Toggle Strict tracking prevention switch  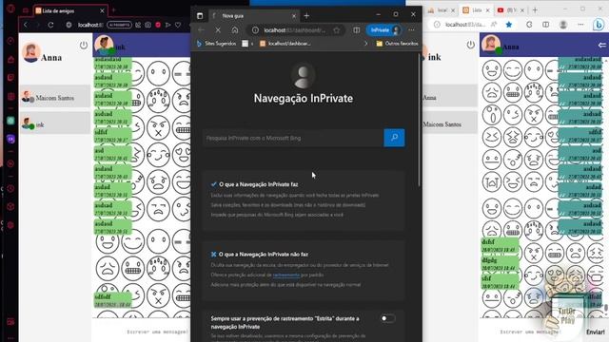tap(387, 318)
